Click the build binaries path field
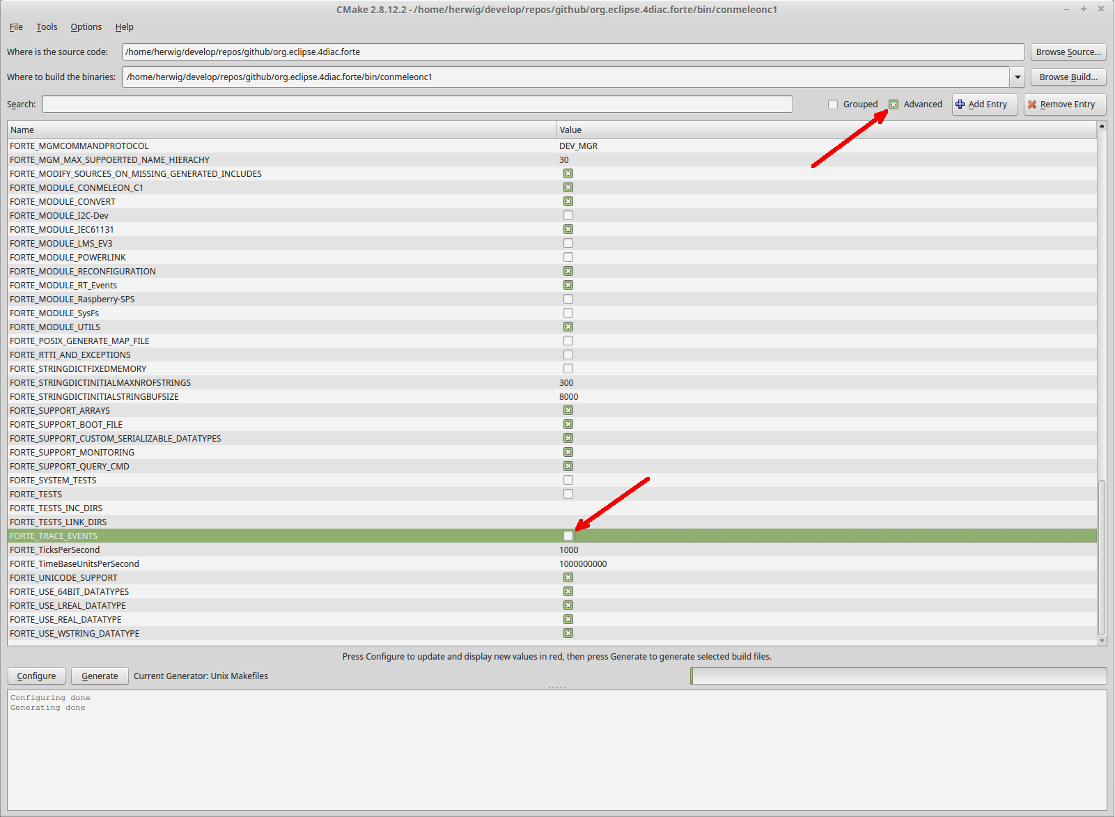The width and height of the screenshot is (1115, 817). point(566,77)
